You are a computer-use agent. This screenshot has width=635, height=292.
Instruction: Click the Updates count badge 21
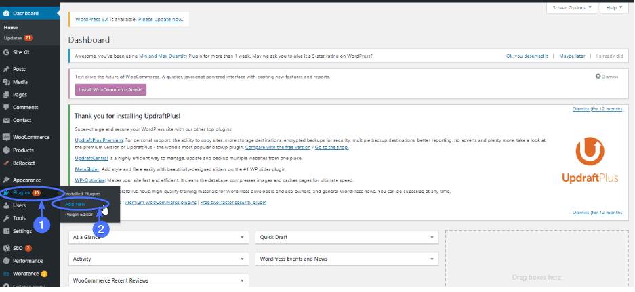tap(28, 38)
